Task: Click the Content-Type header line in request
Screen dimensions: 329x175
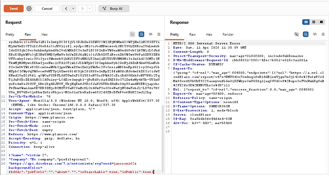Action: pyautogui.click(x=40, y=113)
